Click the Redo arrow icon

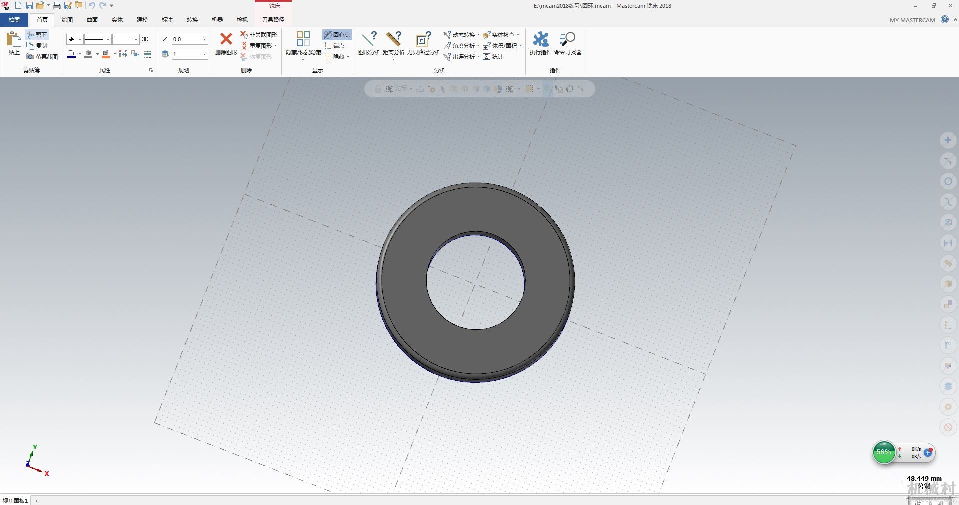pyautogui.click(x=102, y=5)
